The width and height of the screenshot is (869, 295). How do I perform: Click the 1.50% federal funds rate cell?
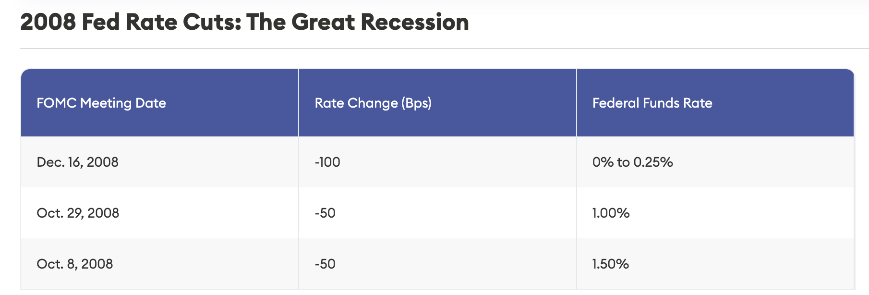(610, 264)
